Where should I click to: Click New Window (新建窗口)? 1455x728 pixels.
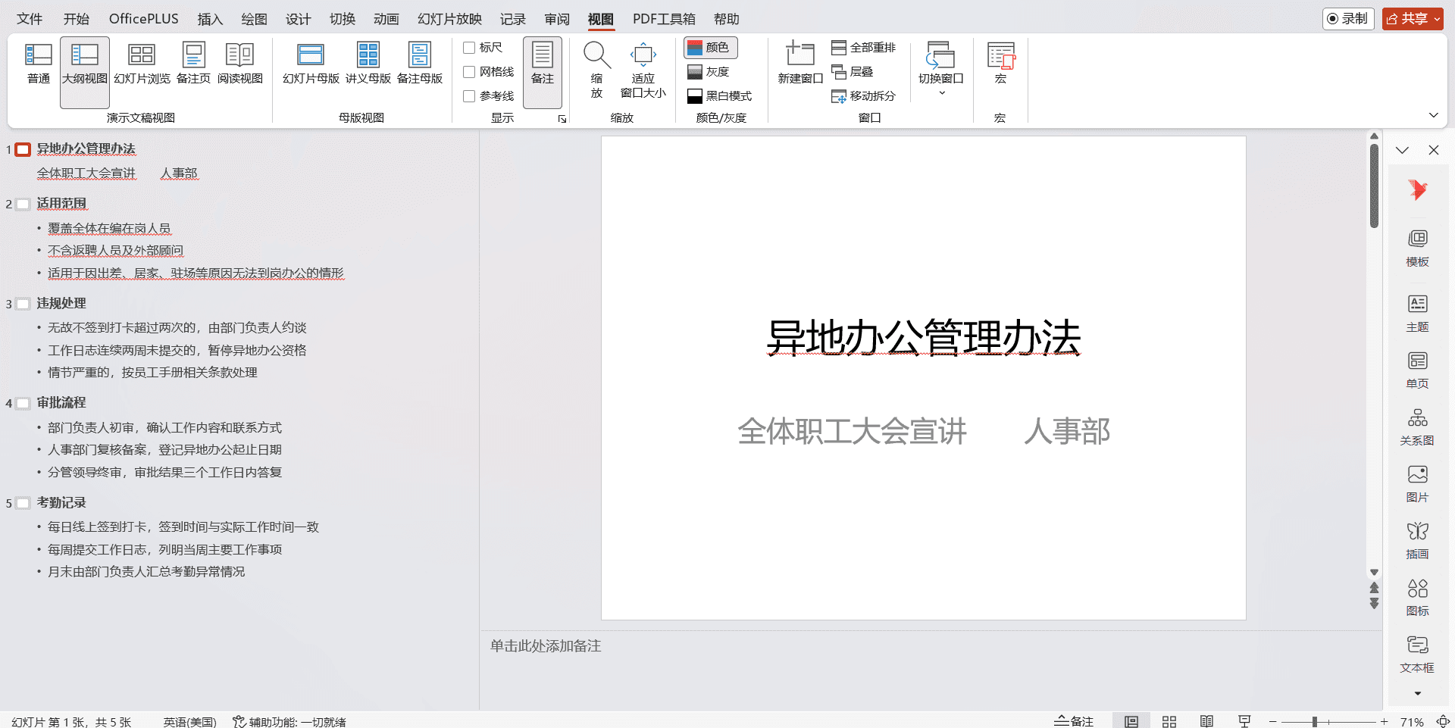pos(800,64)
